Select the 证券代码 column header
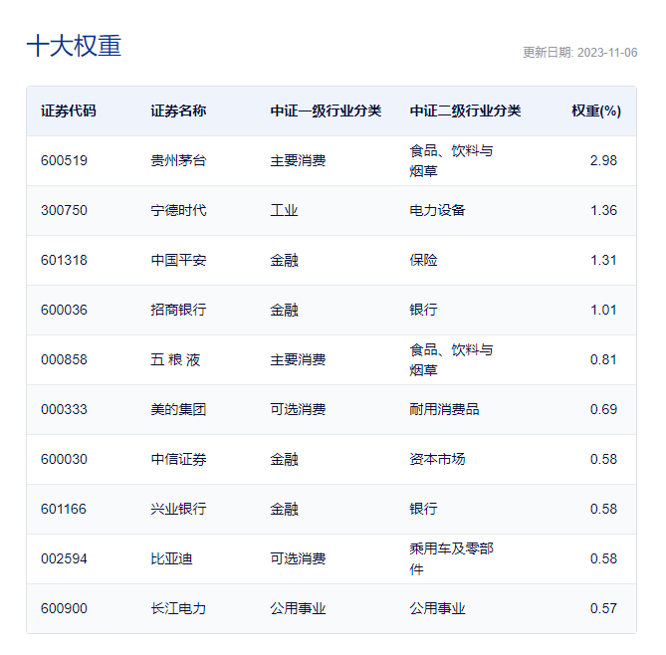 (69, 110)
